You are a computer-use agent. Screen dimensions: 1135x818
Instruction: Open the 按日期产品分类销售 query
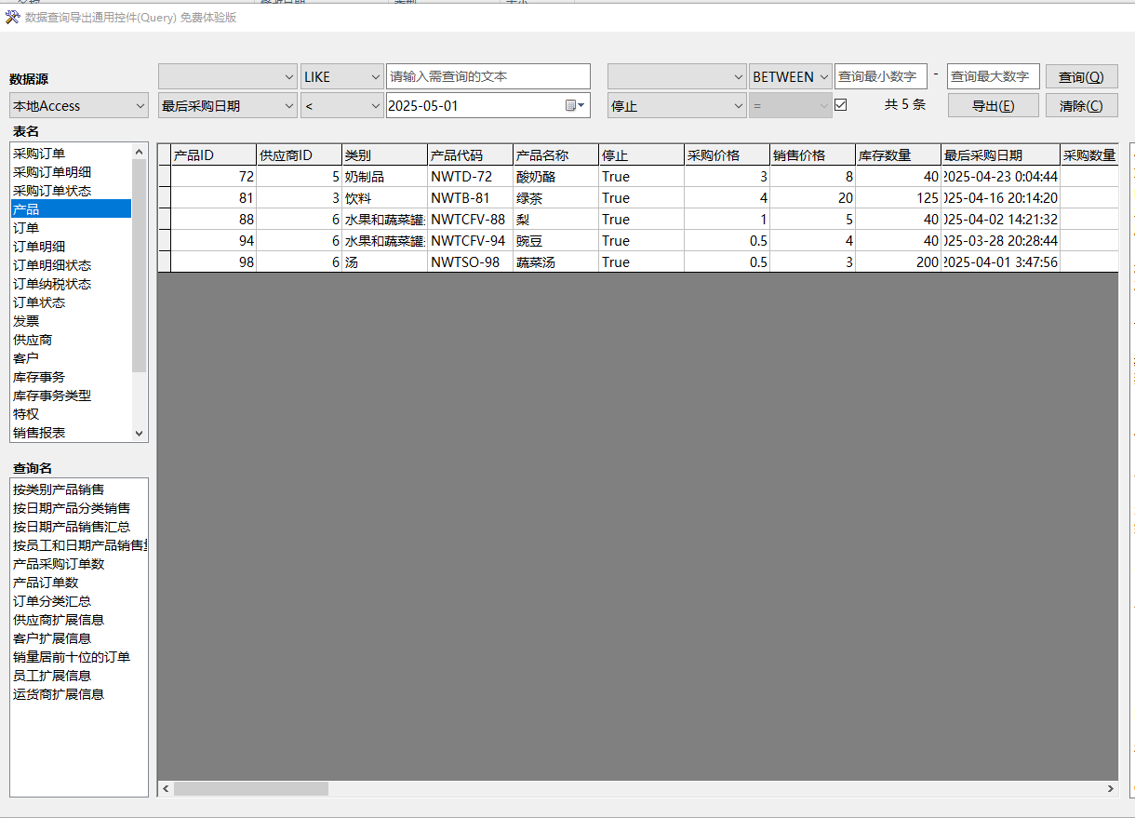79,508
